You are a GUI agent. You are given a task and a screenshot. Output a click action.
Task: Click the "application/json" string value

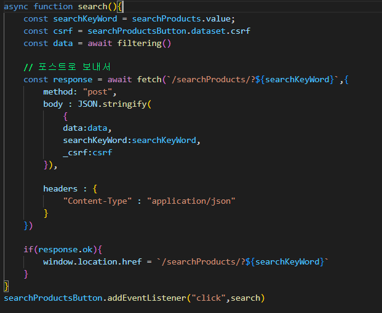(x=191, y=201)
